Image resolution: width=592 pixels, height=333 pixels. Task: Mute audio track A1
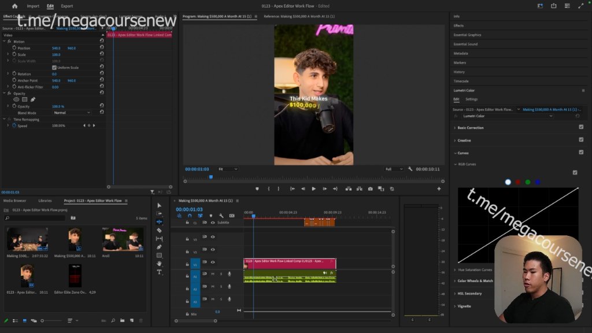click(213, 274)
